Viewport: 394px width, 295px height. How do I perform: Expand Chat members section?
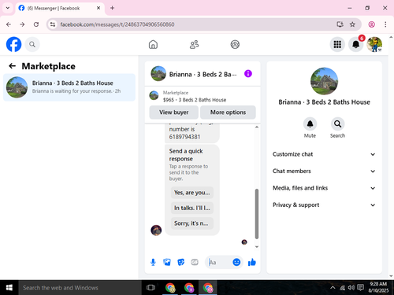324,171
